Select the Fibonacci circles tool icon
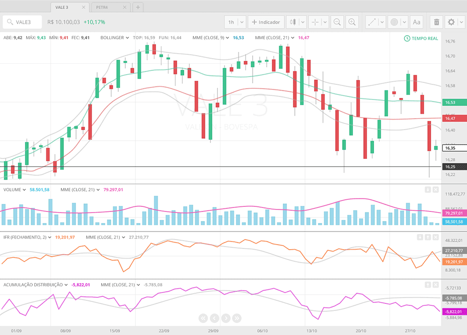 coord(394,22)
